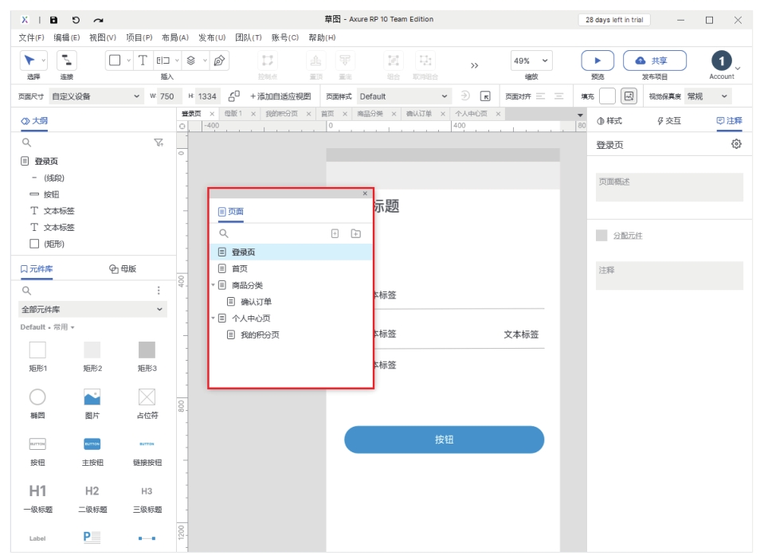Image resolution: width=760 pixels, height=559 pixels.
Task: Click the fill image icon
Action: tap(629, 96)
